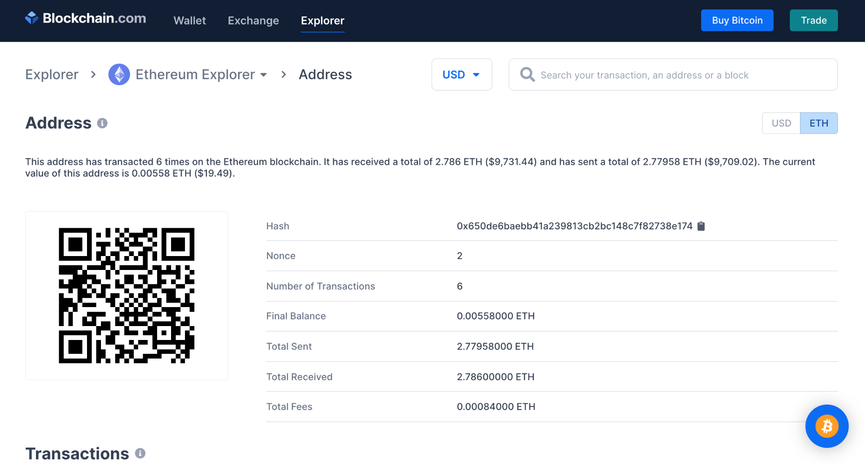Viewport: 865px width, 464px height.
Task: Open the Wallet nav item
Action: coord(190,21)
